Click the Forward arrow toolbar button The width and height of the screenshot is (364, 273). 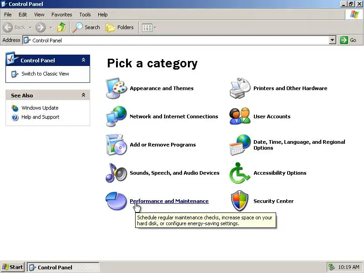(x=40, y=27)
